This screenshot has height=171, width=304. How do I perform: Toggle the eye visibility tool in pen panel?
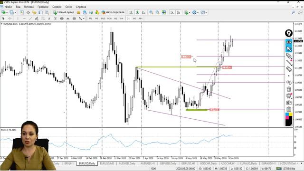point(289,42)
